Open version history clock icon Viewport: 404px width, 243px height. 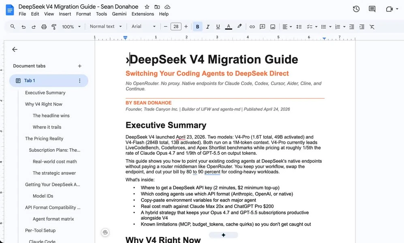(356, 9)
